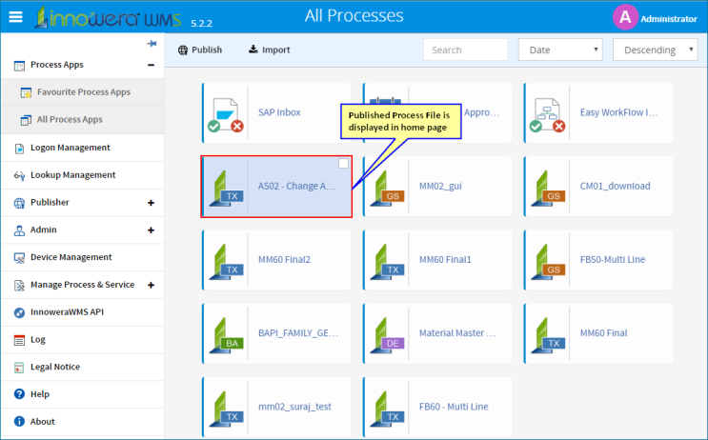Click the MM60 Final card

point(598,334)
